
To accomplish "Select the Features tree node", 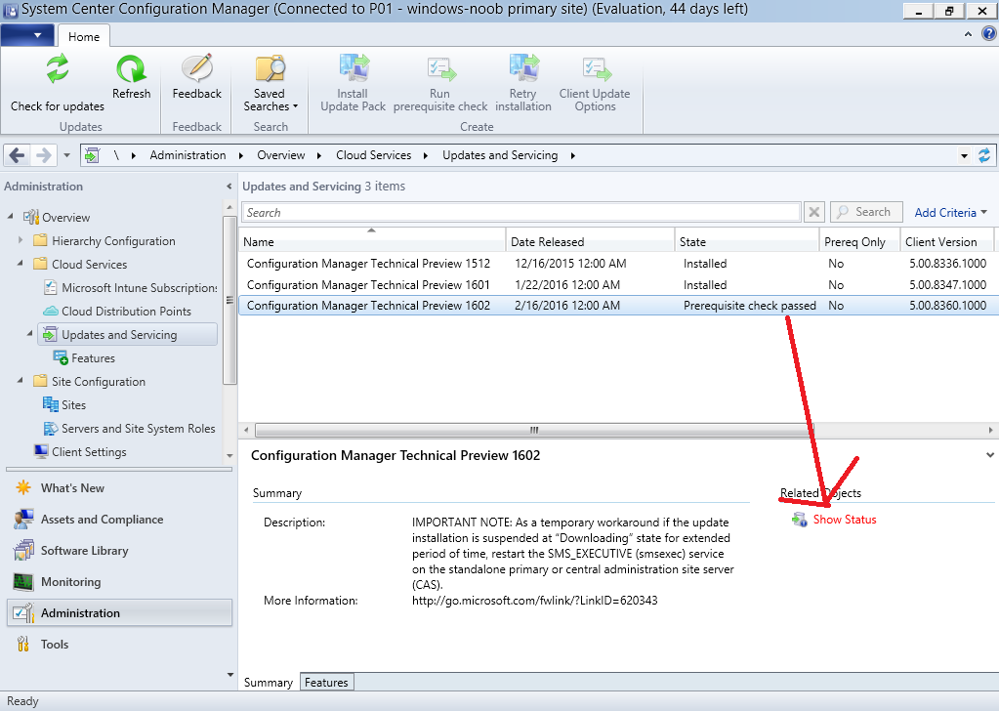I will coord(84,358).
